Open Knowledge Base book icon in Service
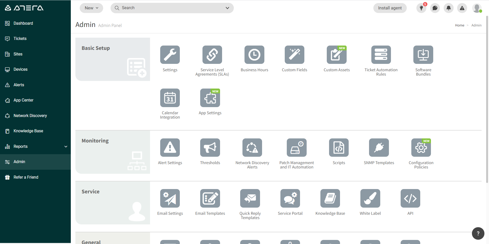The image size is (489, 244). (330, 198)
